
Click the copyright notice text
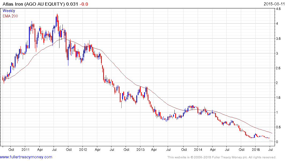pyautogui.click(x=222, y=157)
